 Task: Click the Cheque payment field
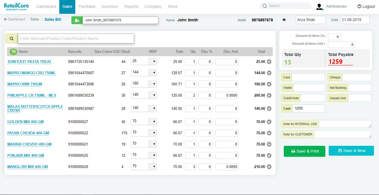pyautogui.click(x=357, y=78)
